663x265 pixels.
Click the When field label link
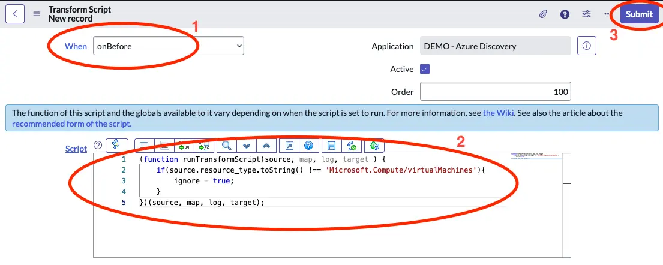click(x=76, y=46)
